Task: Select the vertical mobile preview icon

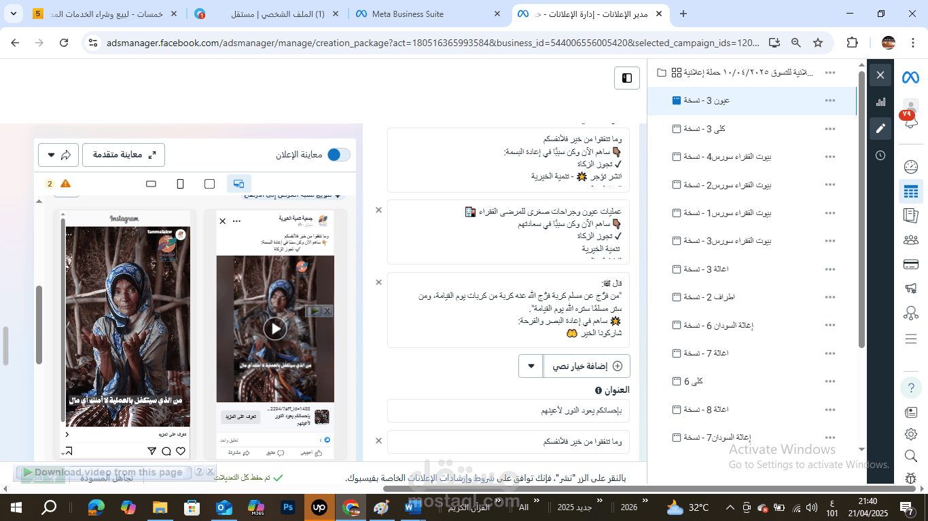Action: tap(180, 183)
